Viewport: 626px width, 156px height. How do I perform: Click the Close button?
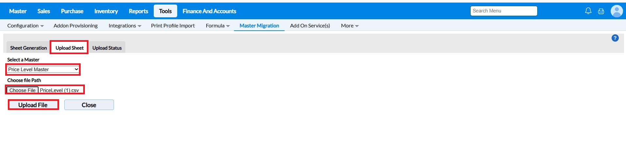pyautogui.click(x=89, y=105)
